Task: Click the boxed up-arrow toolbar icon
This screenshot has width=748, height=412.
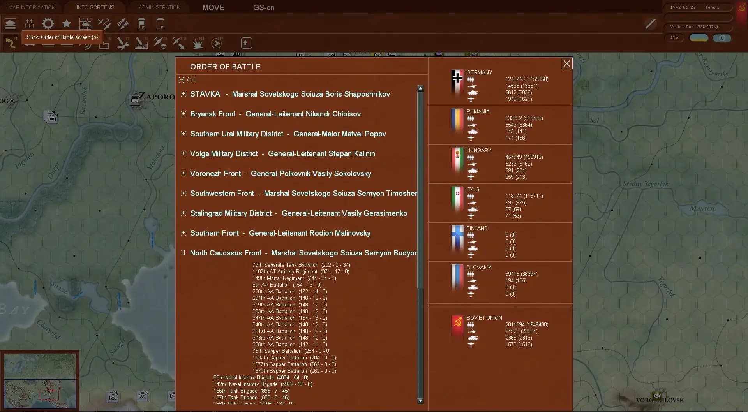Action: [246, 43]
